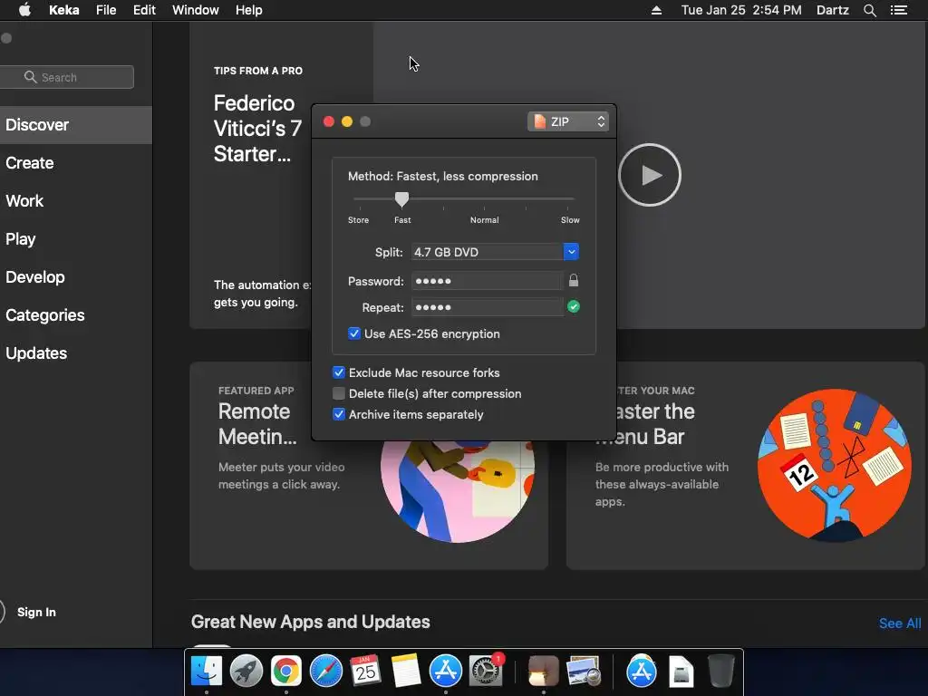This screenshot has width=928, height=696.
Task: Open the Help menu
Action: pos(248,10)
